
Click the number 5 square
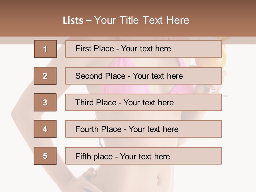[45, 156]
